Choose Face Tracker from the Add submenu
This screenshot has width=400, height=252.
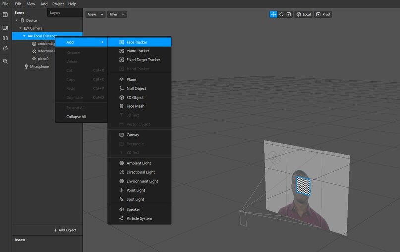137,42
